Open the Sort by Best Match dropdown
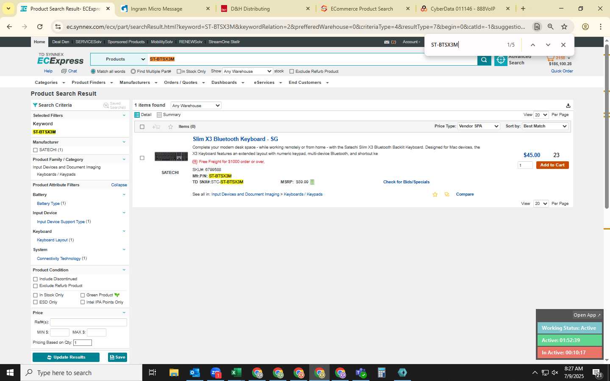The image size is (610, 381). 545,126
